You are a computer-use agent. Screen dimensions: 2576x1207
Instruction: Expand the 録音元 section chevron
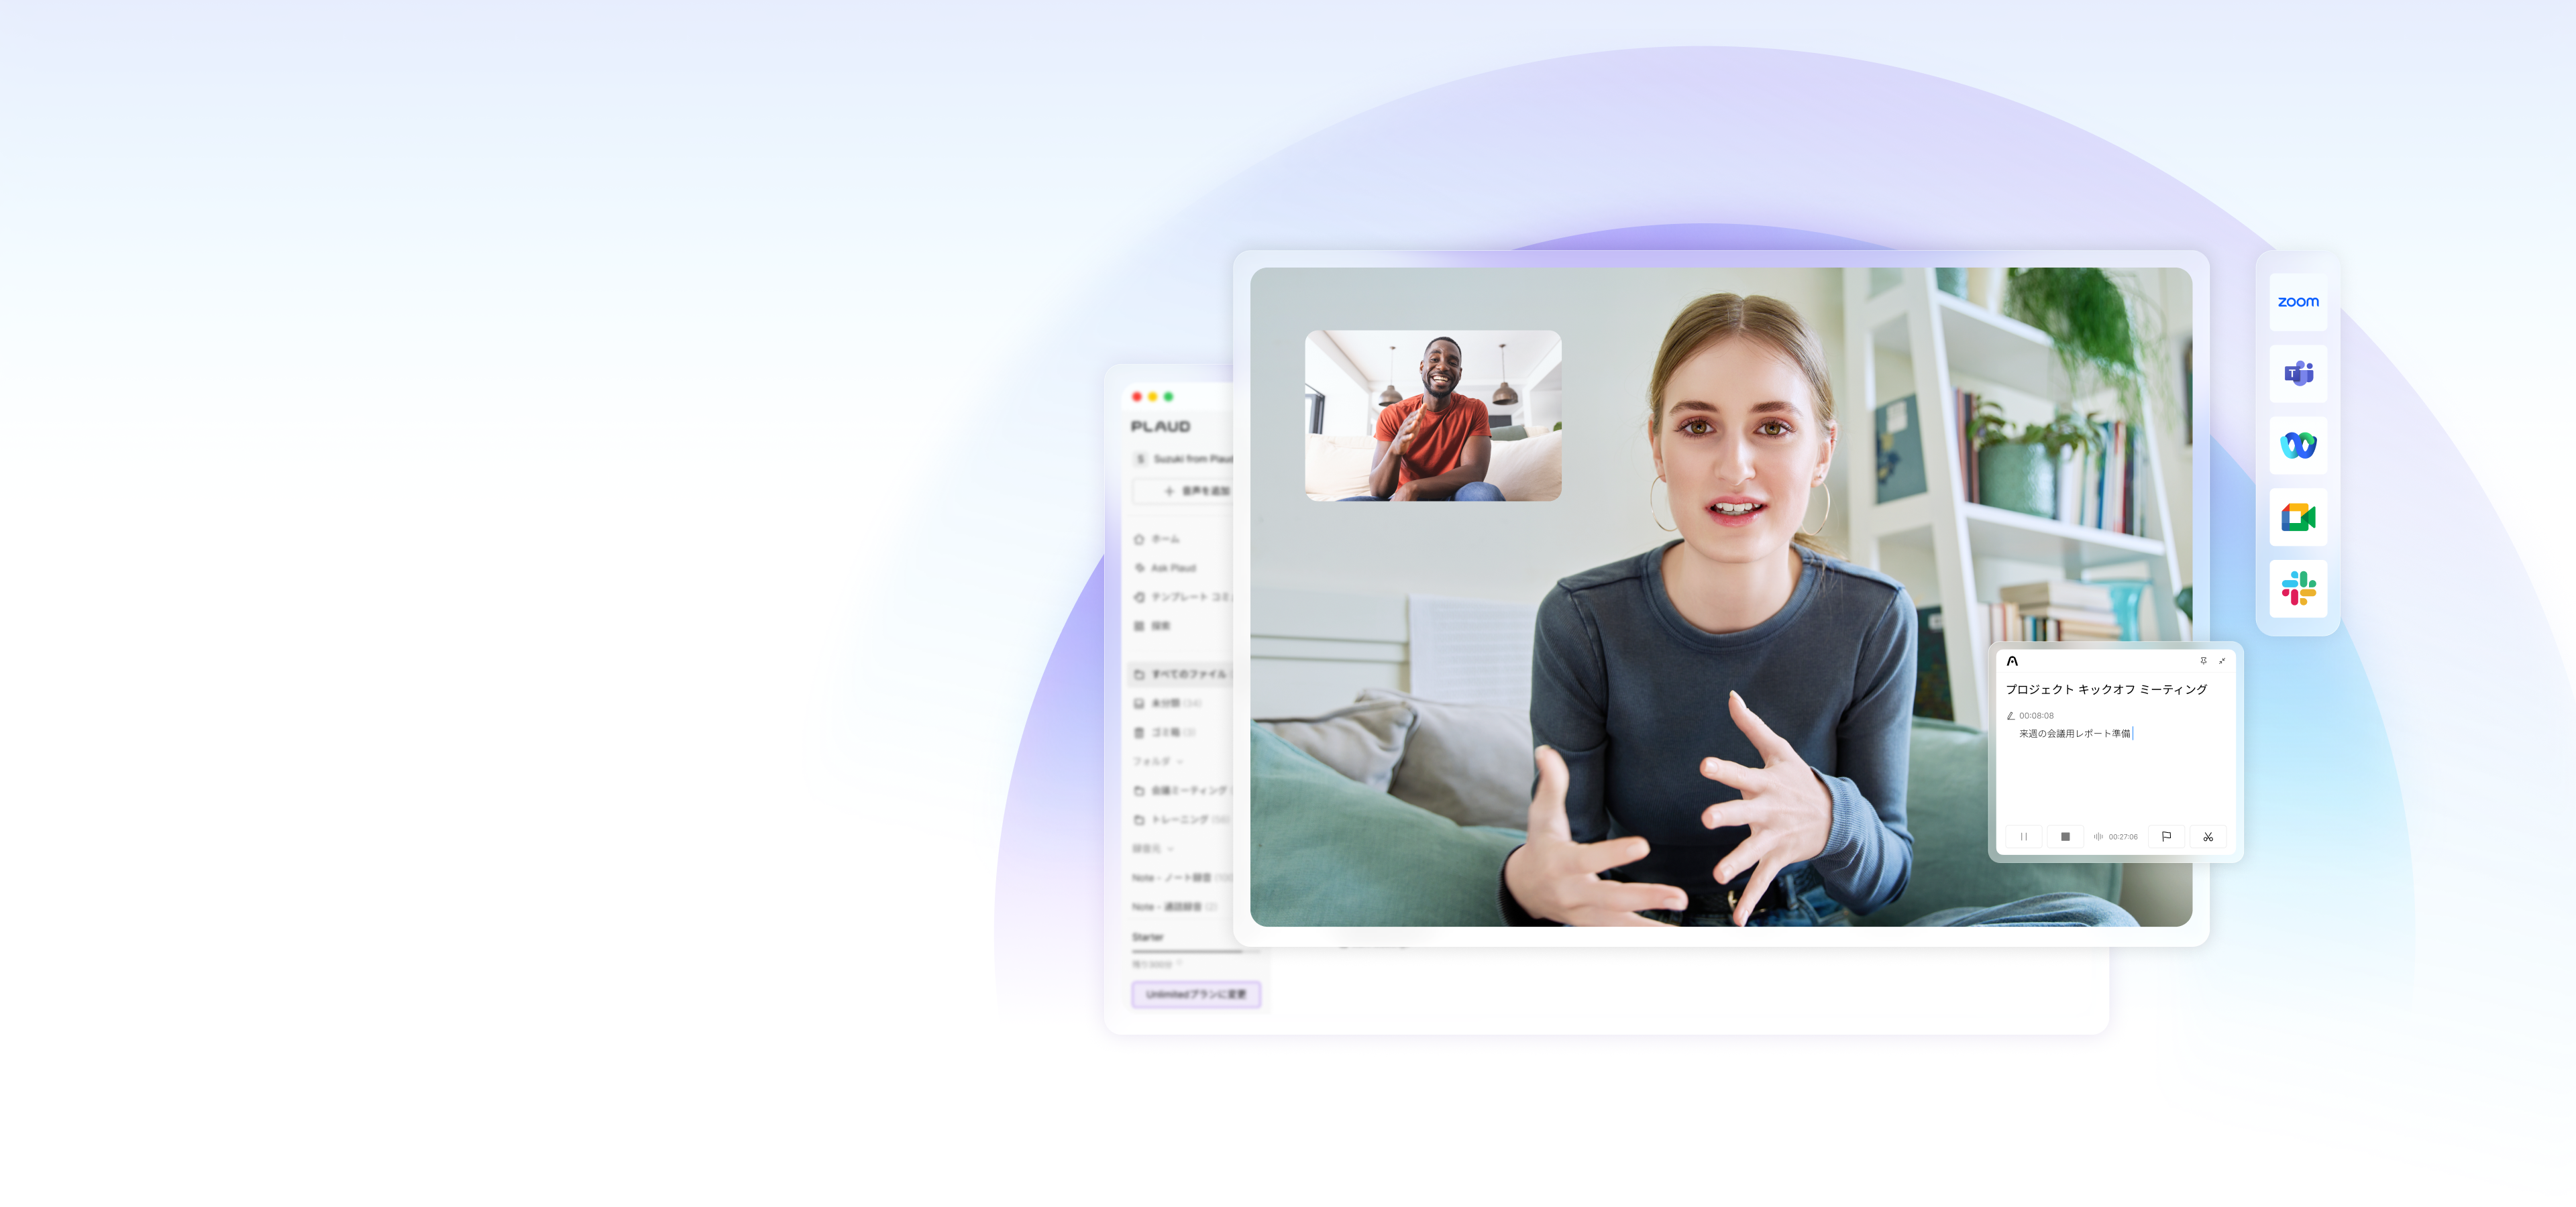point(1170,848)
